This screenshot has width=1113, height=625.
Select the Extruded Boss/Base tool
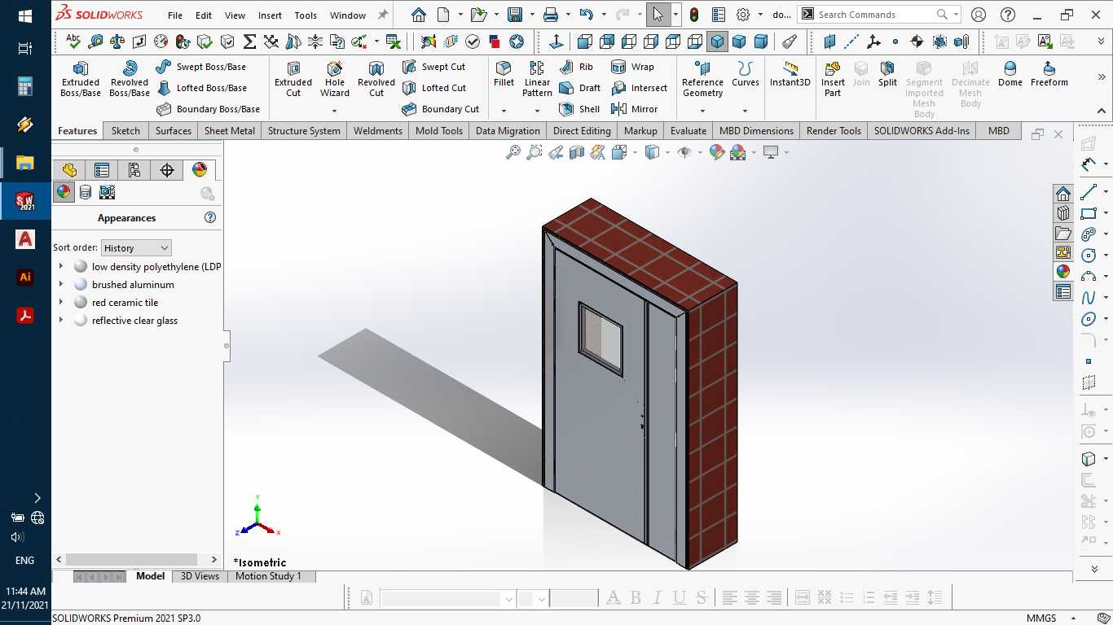pyautogui.click(x=81, y=79)
